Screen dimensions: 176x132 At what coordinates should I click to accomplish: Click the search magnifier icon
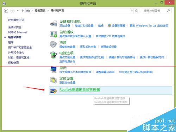click(x=168, y=11)
